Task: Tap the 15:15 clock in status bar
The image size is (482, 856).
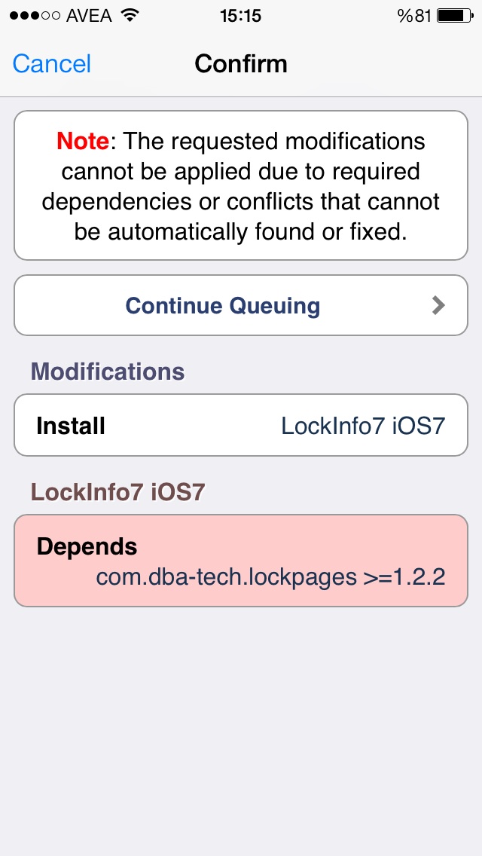Action: tap(241, 16)
